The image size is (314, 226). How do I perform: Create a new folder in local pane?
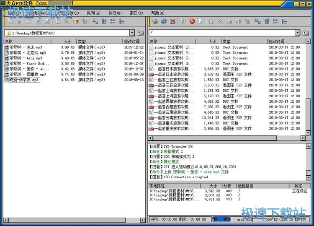76,21
